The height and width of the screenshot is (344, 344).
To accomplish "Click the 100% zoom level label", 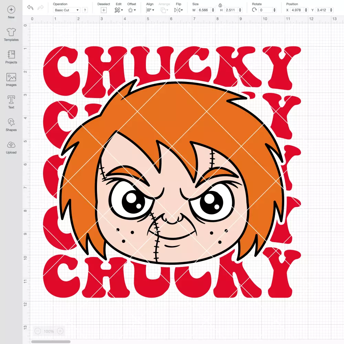I will [x=49, y=331].
